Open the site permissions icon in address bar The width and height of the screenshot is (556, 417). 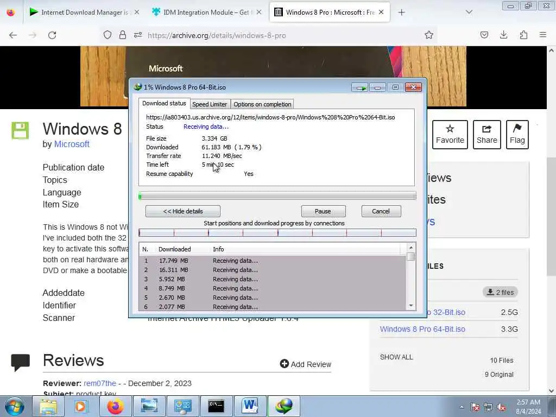(138, 35)
